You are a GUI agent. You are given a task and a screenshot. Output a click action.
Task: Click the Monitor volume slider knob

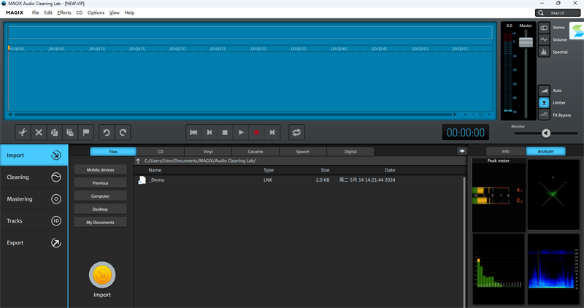(x=546, y=133)
